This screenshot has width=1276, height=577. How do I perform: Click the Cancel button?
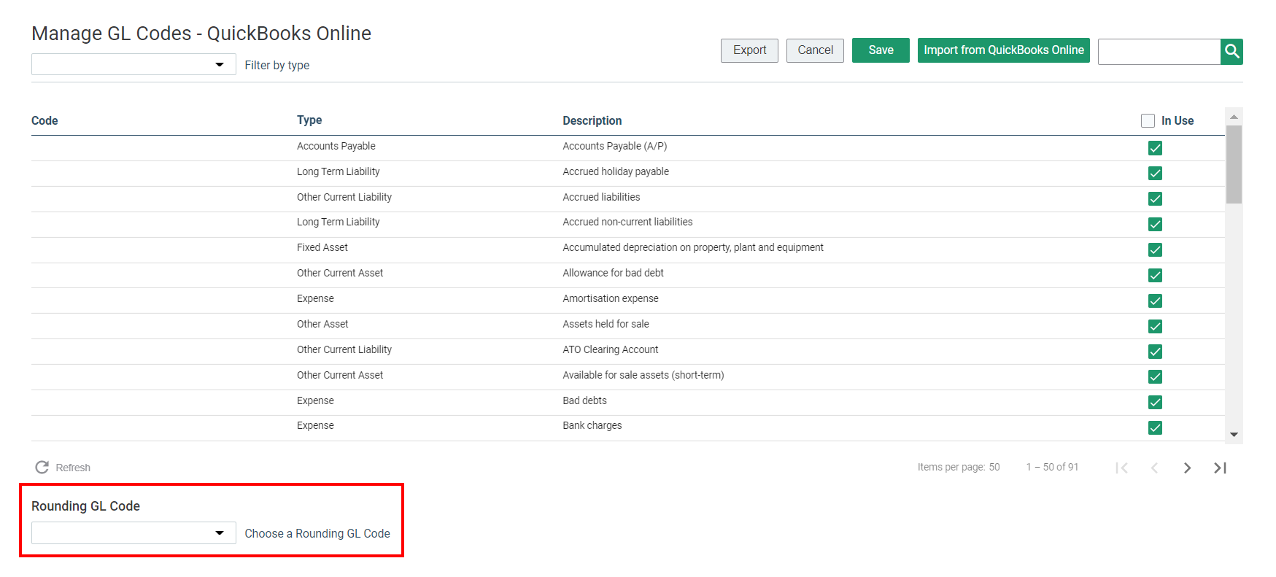click(x=815, y=50)
